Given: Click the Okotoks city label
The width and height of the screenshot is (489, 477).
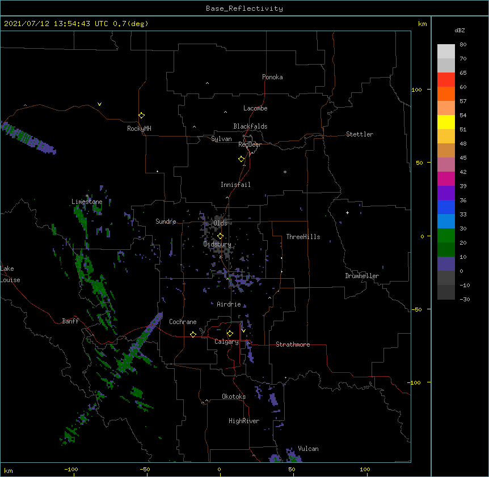Looking at the screenshot, I should click(234, 397).
